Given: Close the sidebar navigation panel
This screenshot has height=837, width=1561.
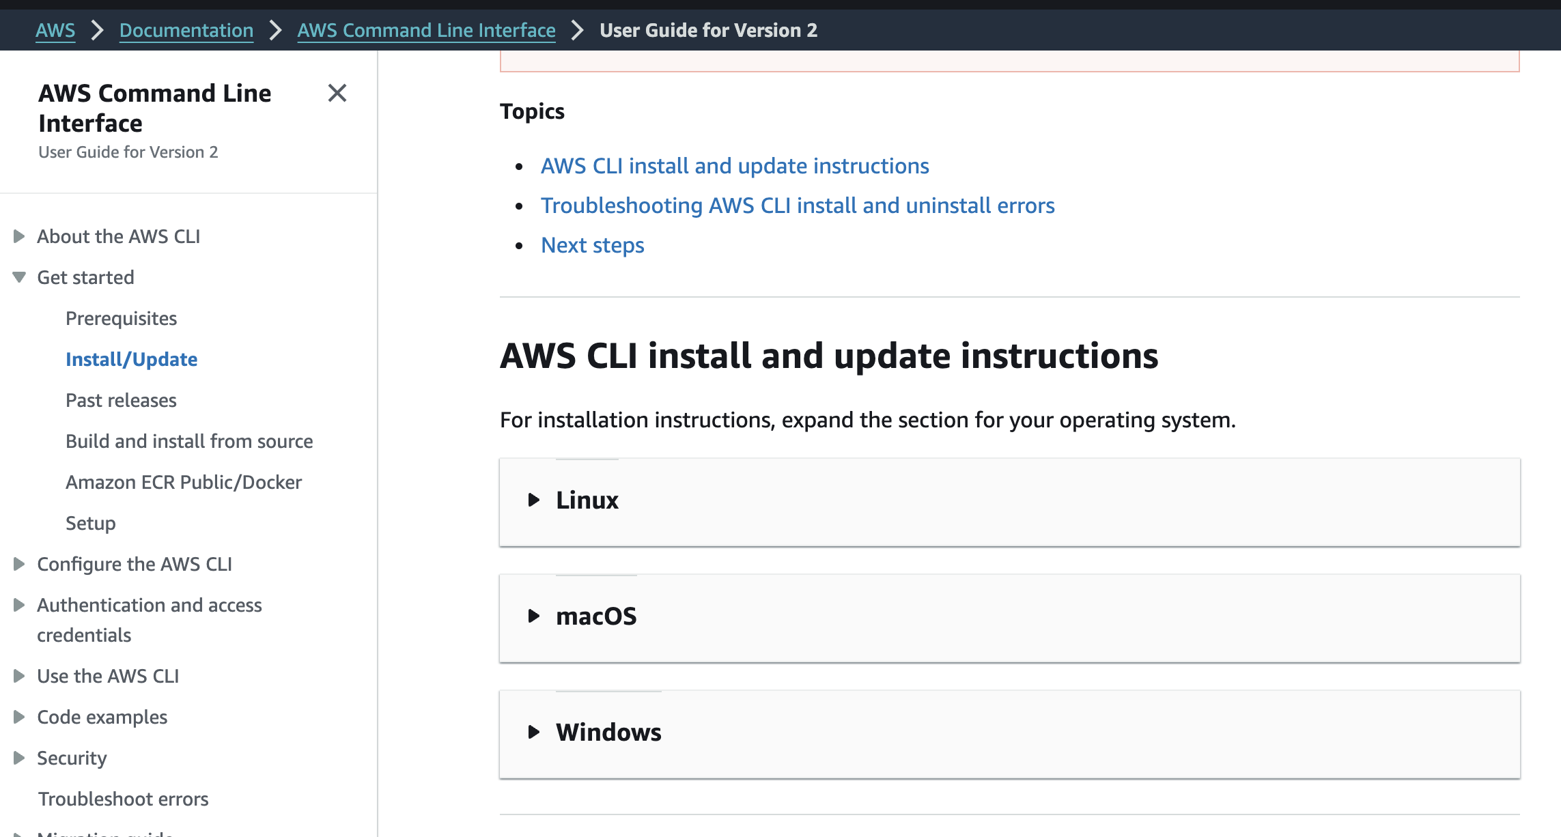Looking at the screenshot, I should 337,93.
